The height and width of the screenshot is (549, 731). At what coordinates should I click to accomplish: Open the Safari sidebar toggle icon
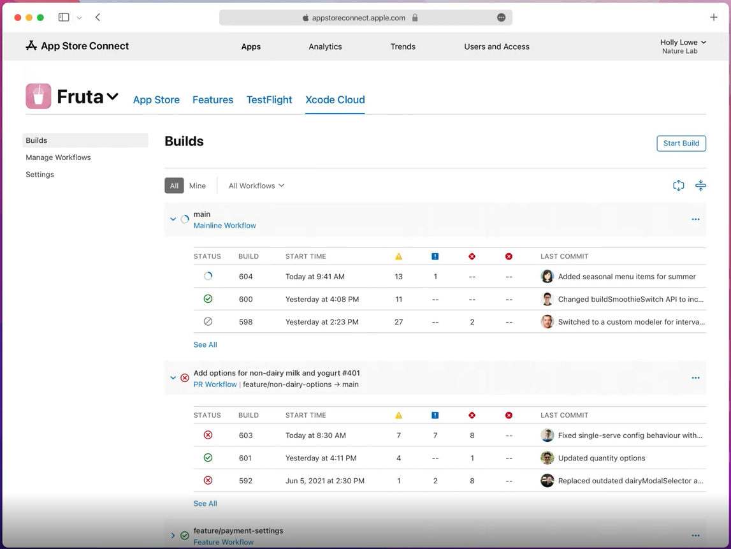(x=64, y=17)
